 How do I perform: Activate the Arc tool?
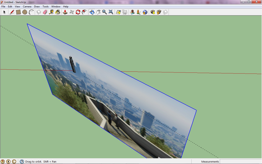31,12
